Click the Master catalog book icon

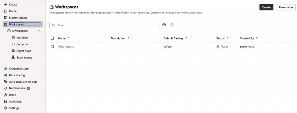pos(6,18)
